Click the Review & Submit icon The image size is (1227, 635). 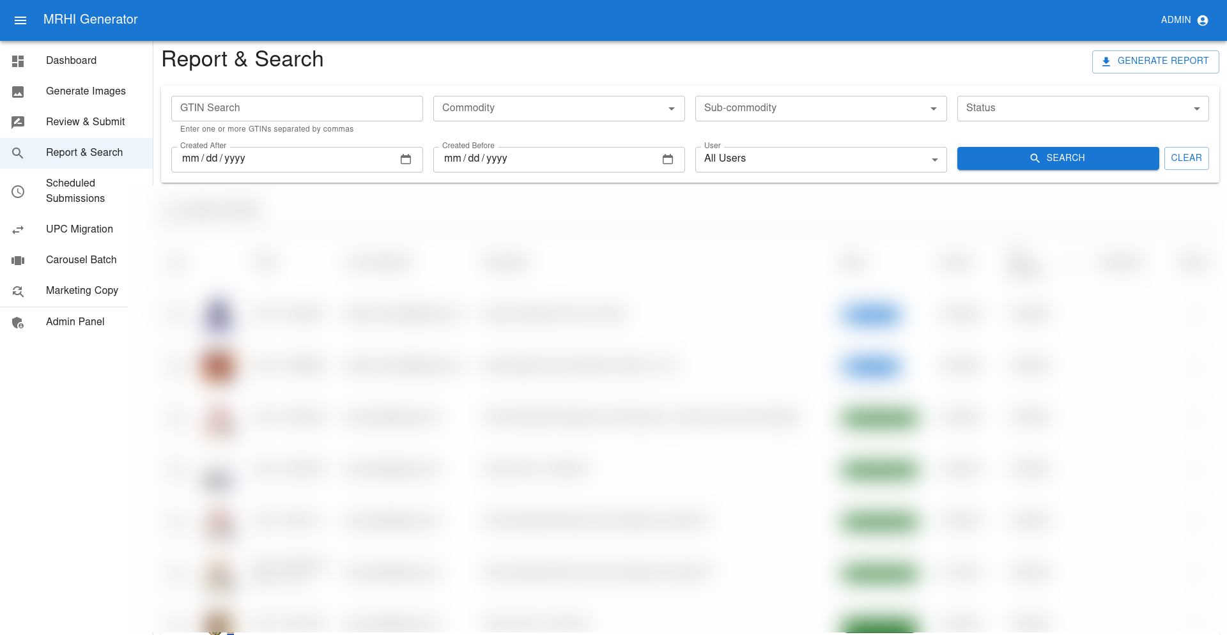click(17, 122)
